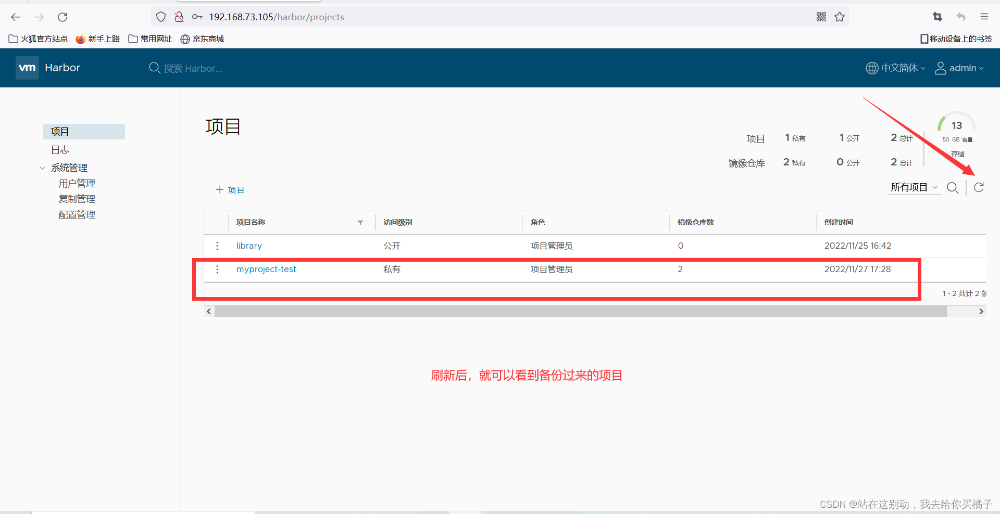Bookmark this page with the star icon
This screenshot has height=514, width=1000.
click(840, 17)
